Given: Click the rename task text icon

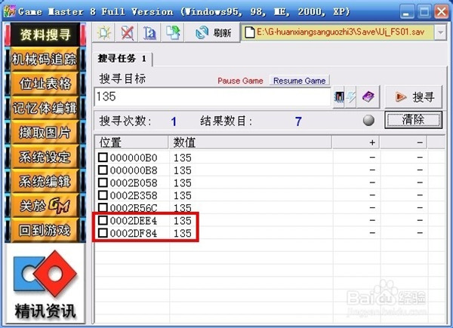Looking at the screenshot, I should point(149,32).
